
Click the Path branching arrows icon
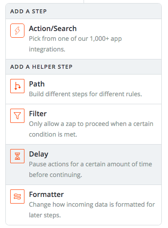pos(17,86)
